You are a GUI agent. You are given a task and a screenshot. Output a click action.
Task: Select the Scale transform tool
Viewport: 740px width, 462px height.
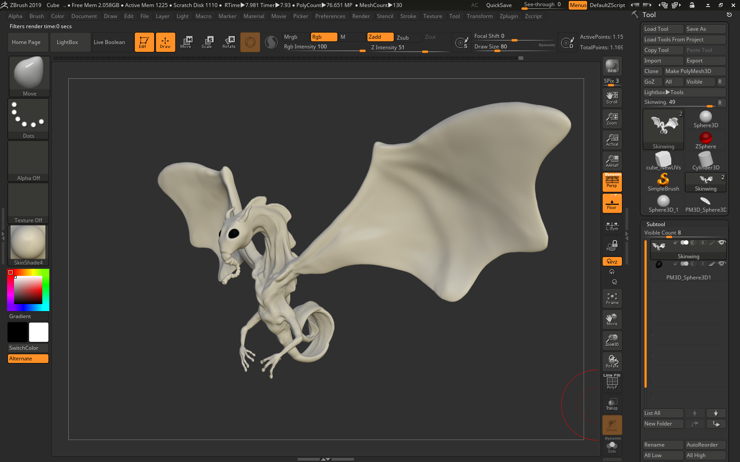pos(207,42)
